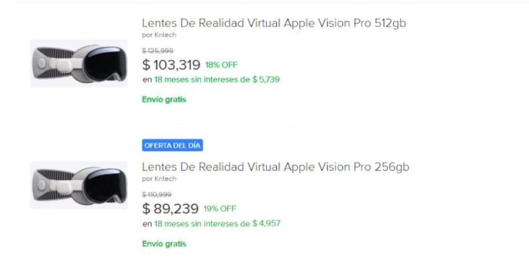
Task: Select the OFERTA DEL DÍA badge
Action: tap(173, 145)
